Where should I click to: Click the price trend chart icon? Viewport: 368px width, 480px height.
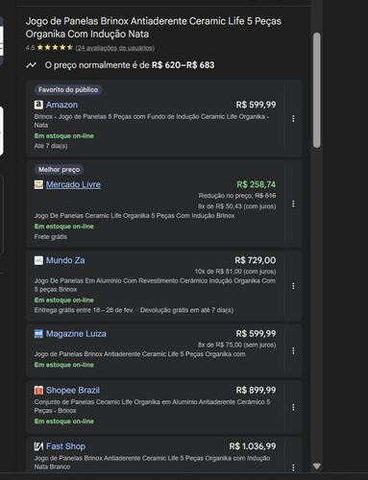[31, 65]
